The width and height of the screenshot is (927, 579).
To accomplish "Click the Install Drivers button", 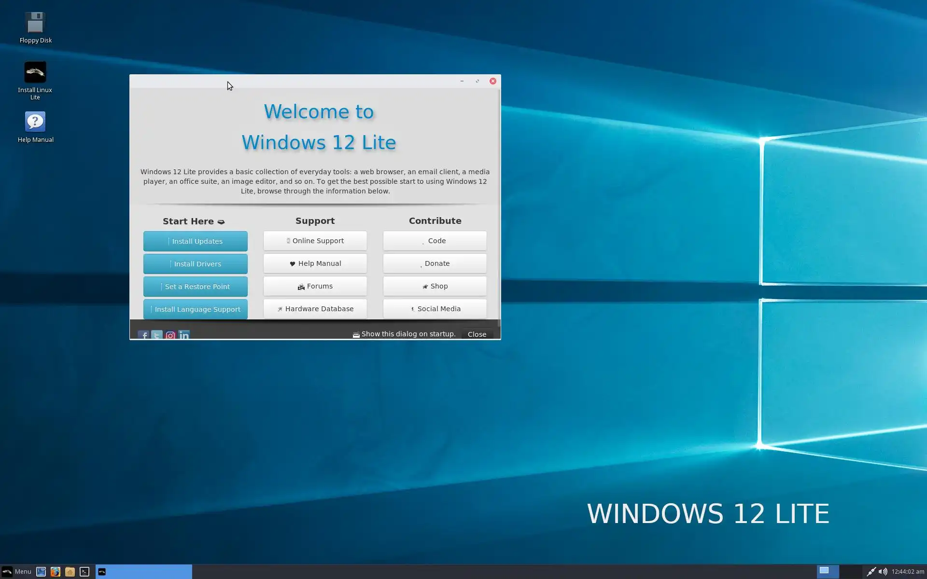I will point(195,264).
